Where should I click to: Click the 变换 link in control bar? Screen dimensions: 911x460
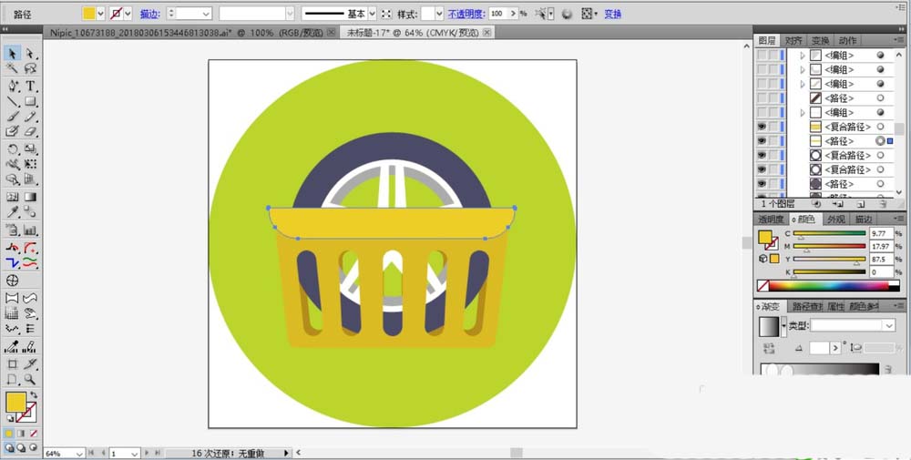coord(612,14)
